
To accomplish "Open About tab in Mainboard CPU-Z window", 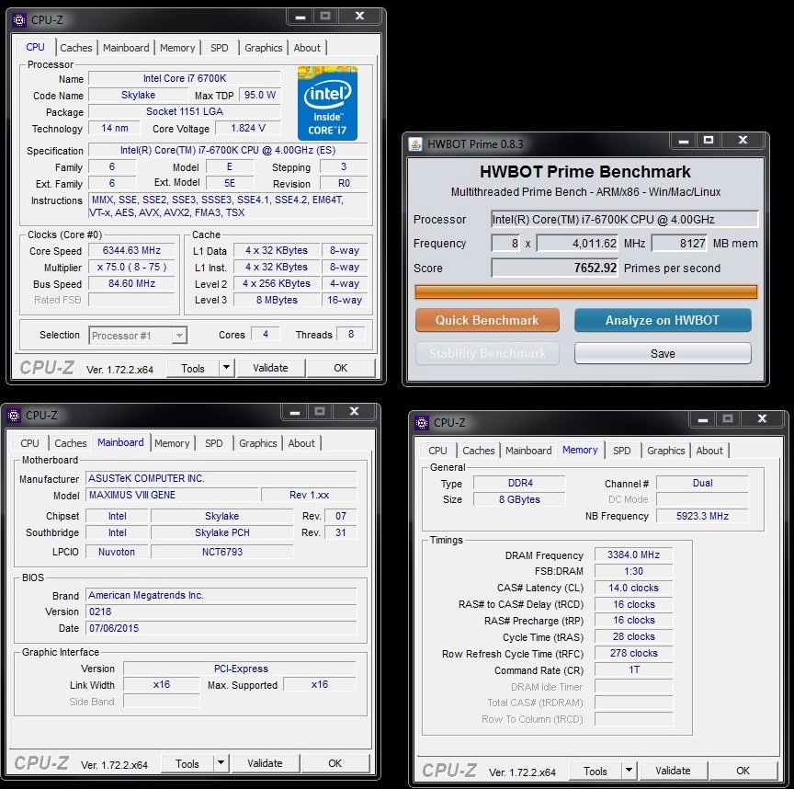I will pos(301,443).
